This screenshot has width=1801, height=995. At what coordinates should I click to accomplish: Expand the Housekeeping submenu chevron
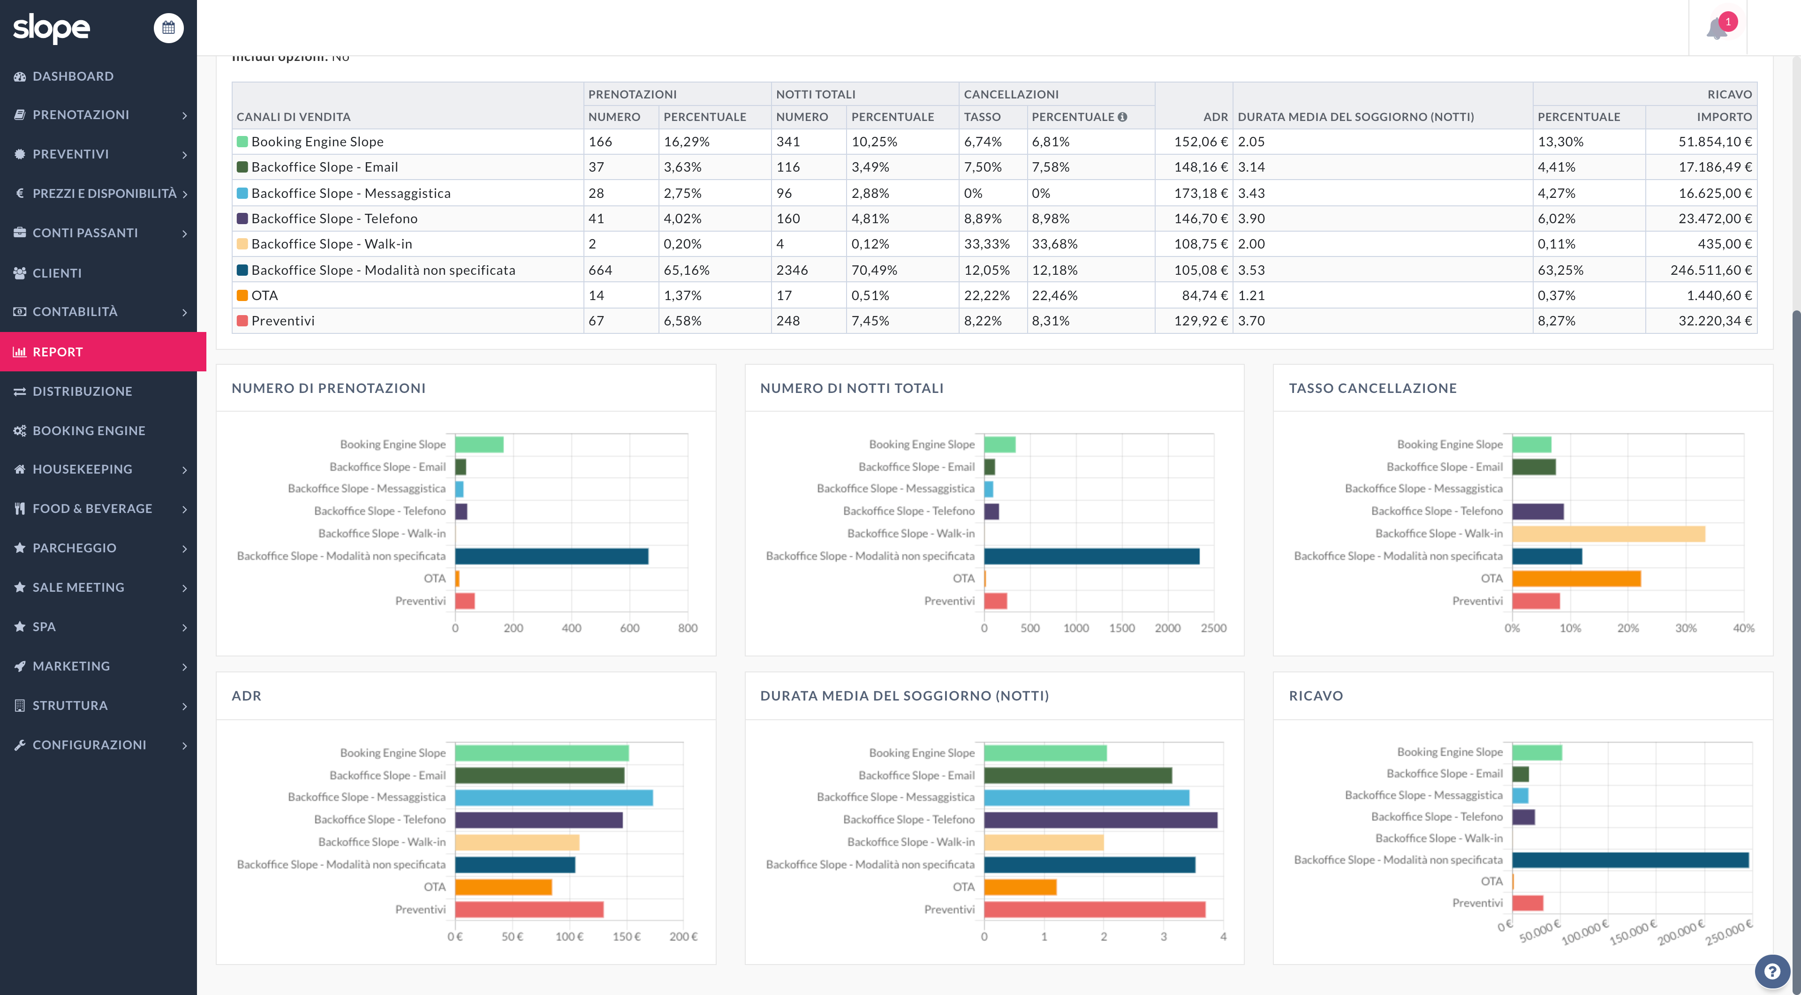pyautogui.click(x=185, y=469)
